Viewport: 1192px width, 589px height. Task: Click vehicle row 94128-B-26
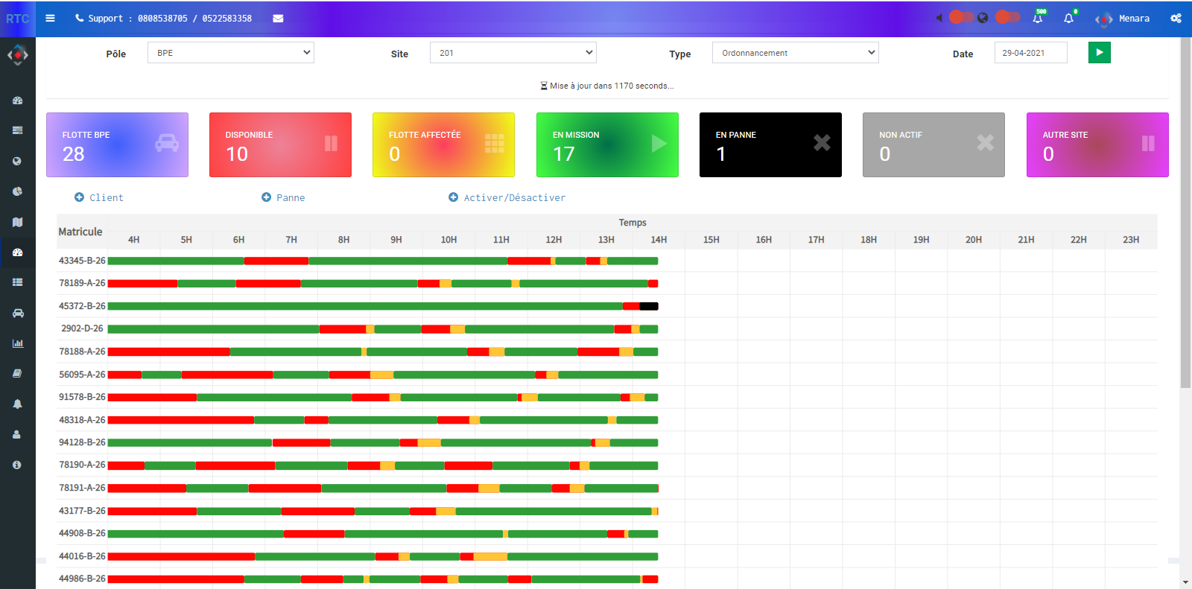(82, 442)
